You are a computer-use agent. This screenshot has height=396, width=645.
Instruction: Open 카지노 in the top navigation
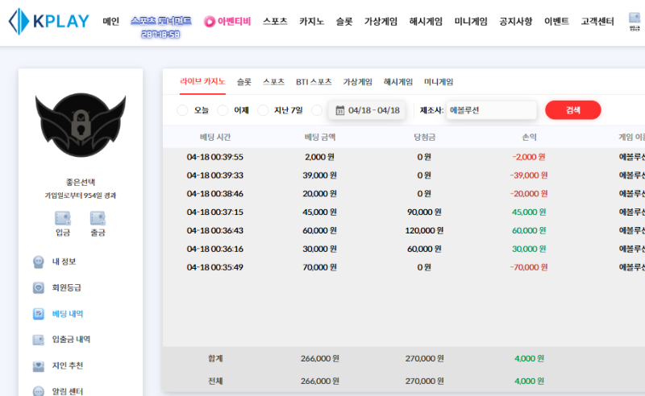point(311,22)
